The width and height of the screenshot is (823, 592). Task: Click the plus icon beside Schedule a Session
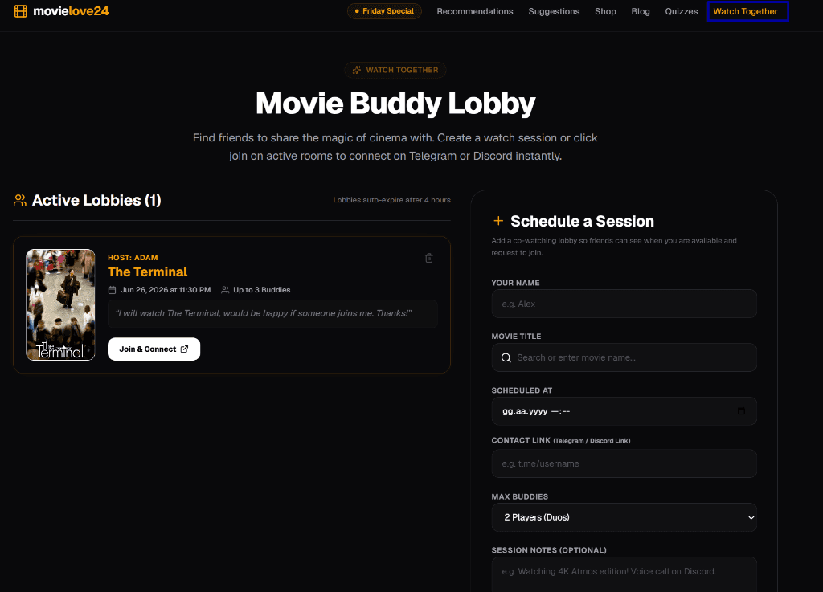point(498,221)
